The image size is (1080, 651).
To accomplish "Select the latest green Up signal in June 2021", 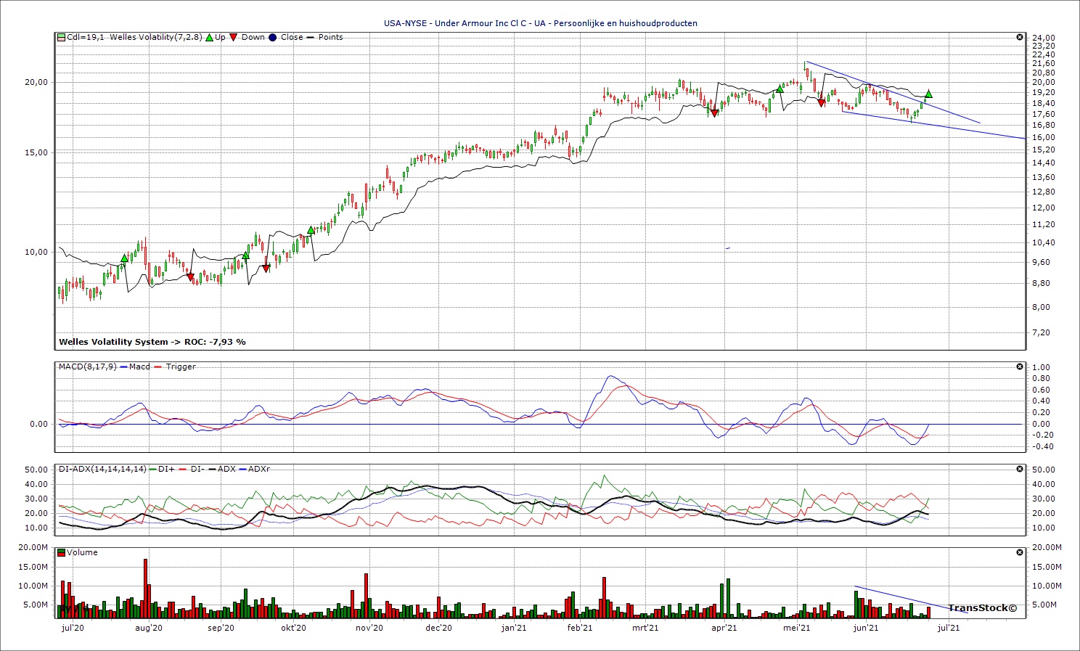I will (928, 94).
